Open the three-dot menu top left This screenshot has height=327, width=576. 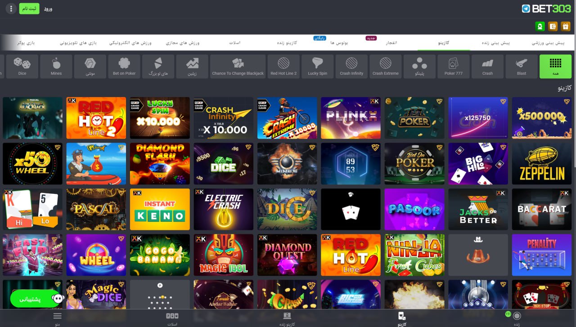(10, 8)
